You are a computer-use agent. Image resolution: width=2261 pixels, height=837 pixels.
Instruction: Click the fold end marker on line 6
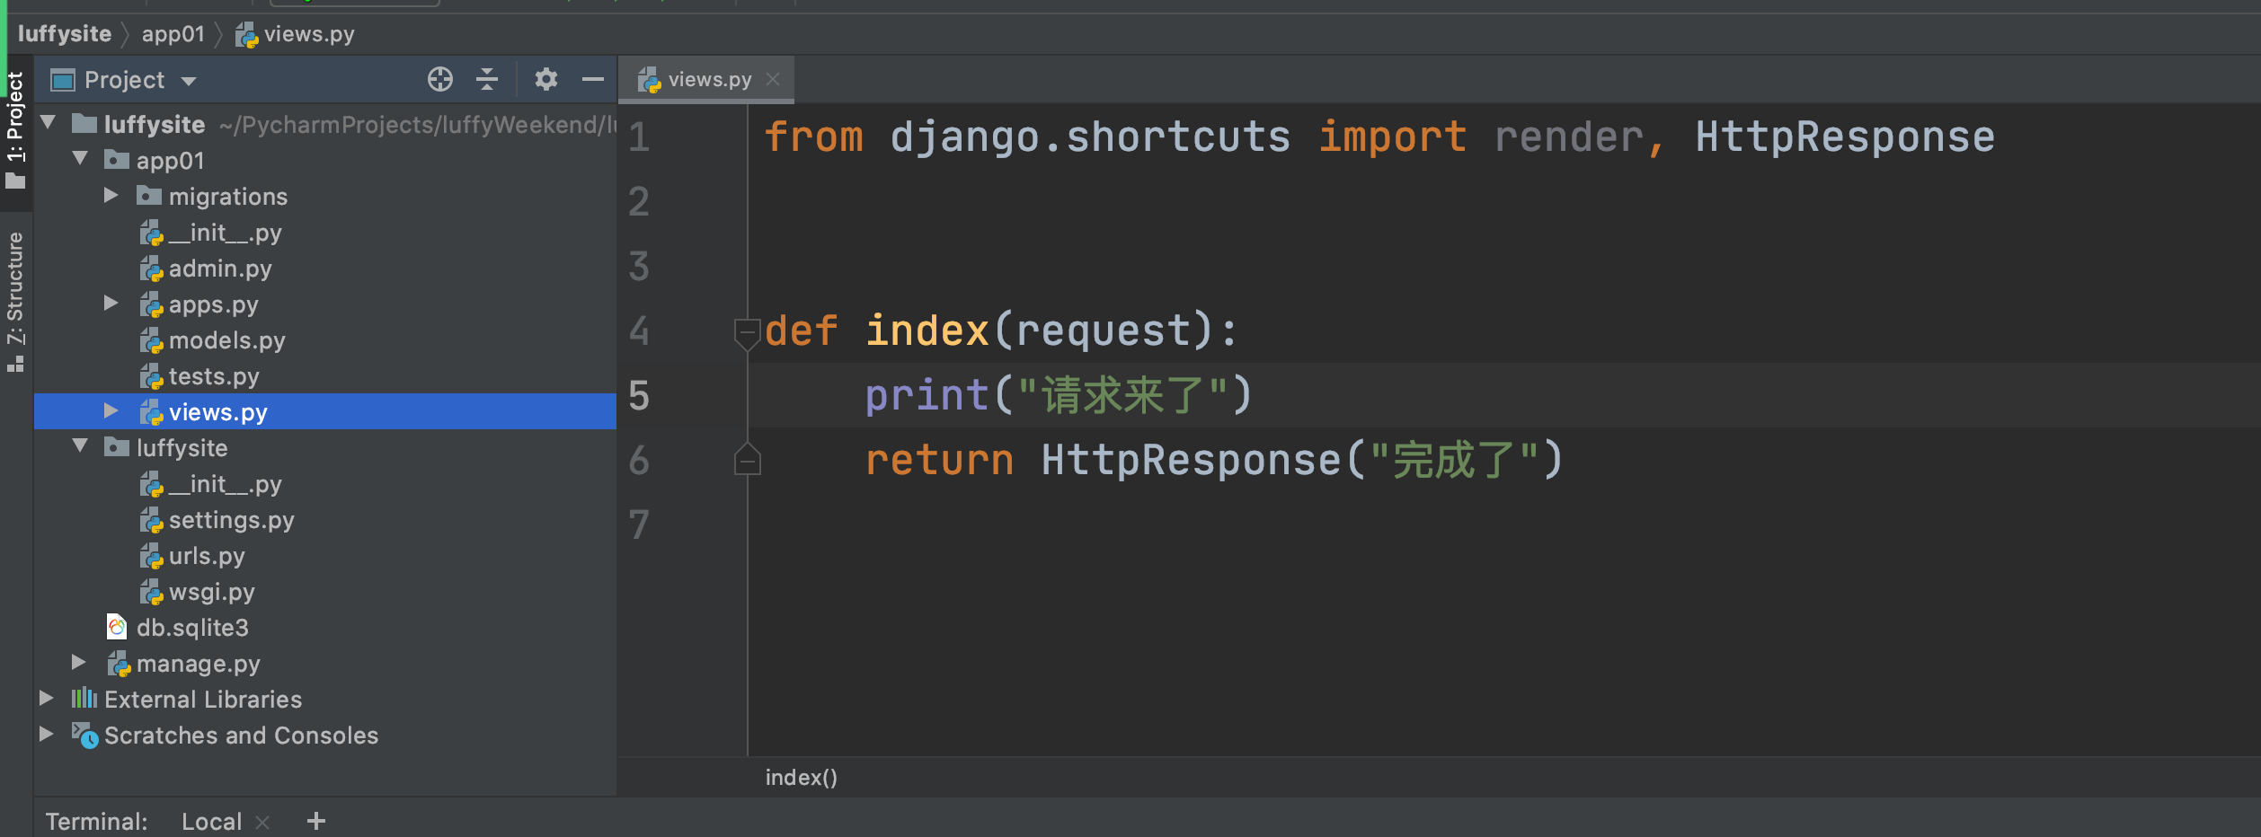748,460
